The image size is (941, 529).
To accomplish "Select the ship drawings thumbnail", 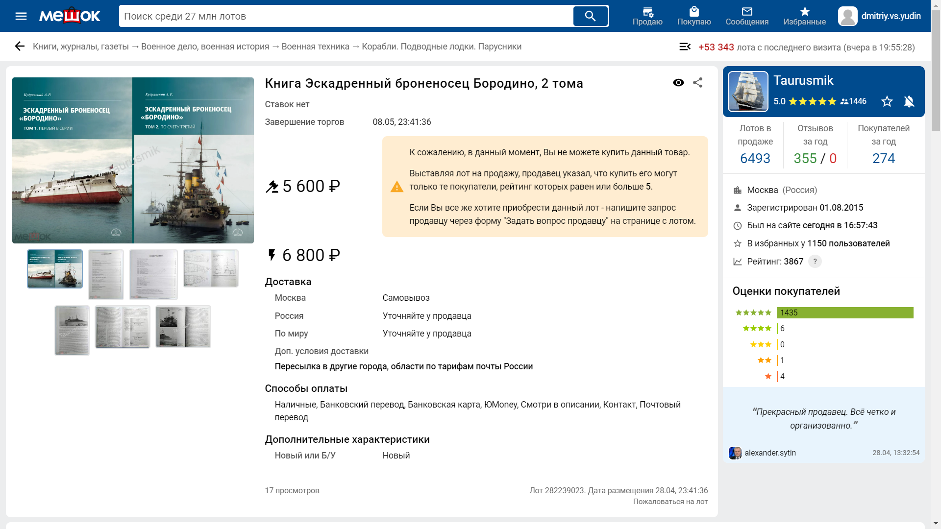I will click(x=211, y=268).
